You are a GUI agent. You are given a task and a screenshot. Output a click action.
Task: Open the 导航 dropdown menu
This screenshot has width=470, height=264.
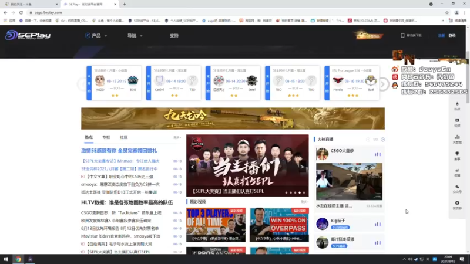(x=135, y=36)
